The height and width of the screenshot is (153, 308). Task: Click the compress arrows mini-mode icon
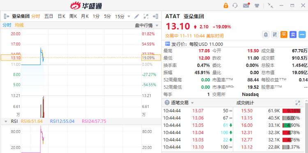pyautogui.click(x=271, y=5)
